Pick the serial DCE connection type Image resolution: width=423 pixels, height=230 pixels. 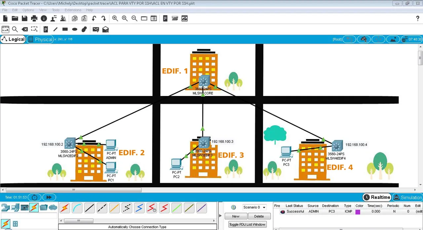152,208
